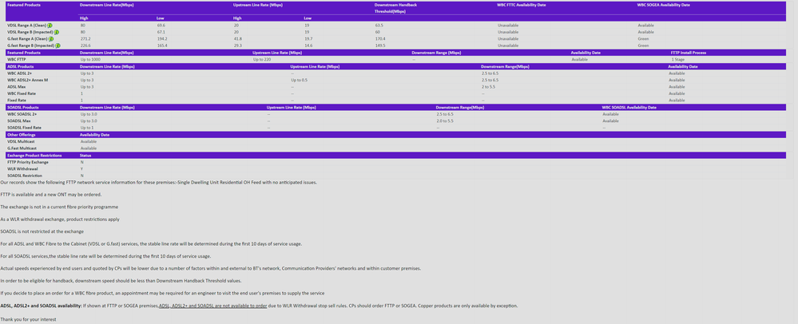Click the info icon beside VDSL Range A (Clean)
This screenshot has height=324, width=798.
click(x=51, y=25)
